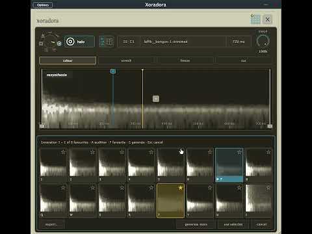Click the use selected button

(233, 224)
